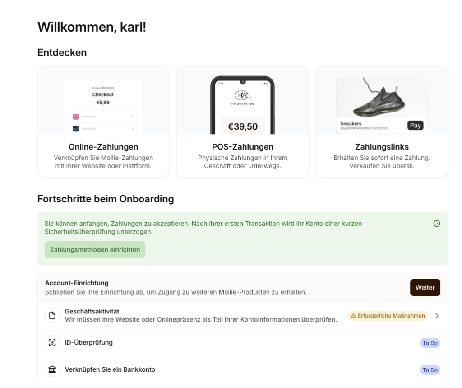Click the bank building icon
The image size is (462, 388).
point(52,370)
